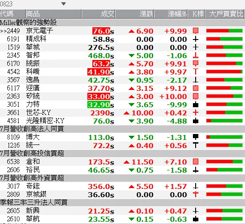Select the Miller觀察的強勢股 group row
The height and width of the screenshot is (224, 245).
(122, 23)
